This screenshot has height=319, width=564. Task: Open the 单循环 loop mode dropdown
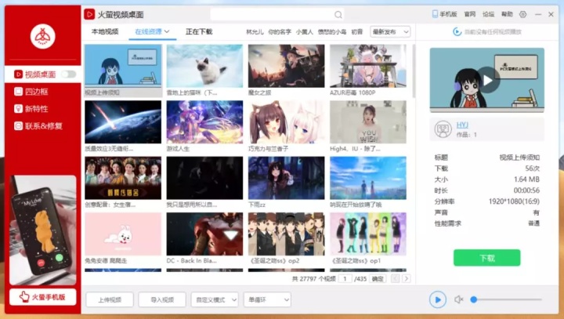pos(267,299)
